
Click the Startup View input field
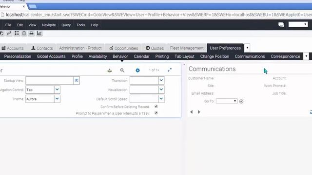50,80
